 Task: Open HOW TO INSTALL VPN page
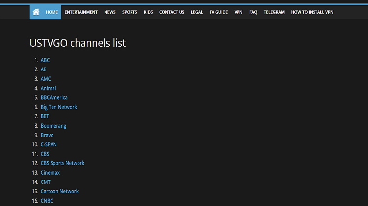click(x=312, y=12)
